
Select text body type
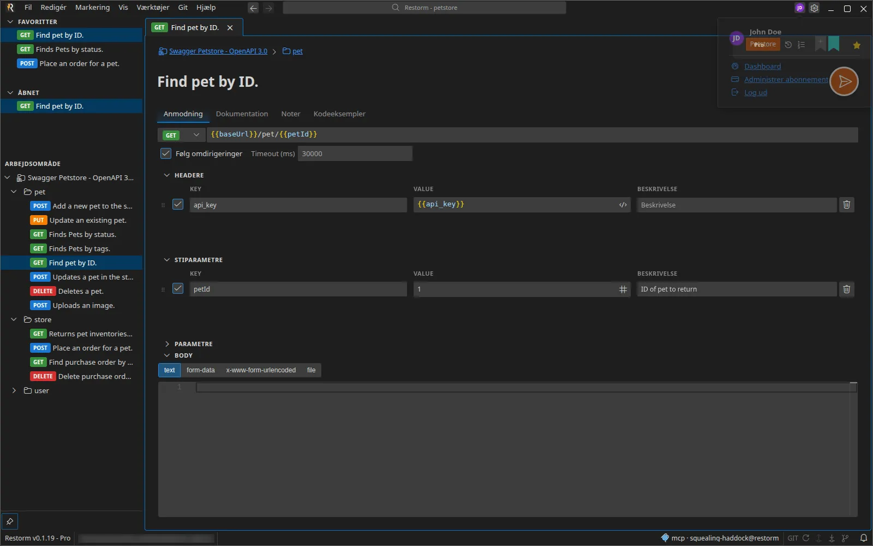pyautogui.click(x=169, y=370)
